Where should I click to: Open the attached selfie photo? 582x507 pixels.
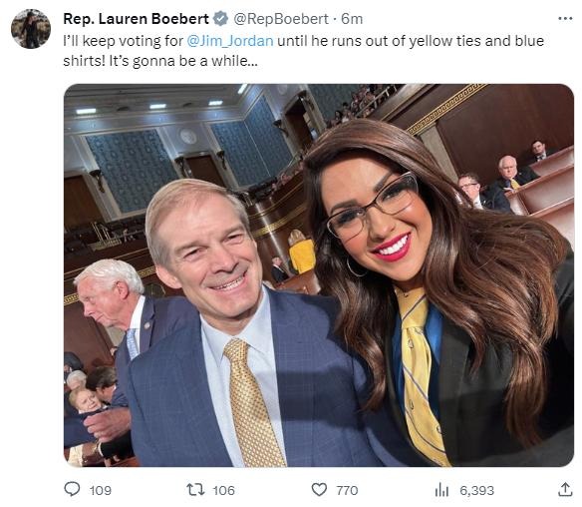click(319, 275)
